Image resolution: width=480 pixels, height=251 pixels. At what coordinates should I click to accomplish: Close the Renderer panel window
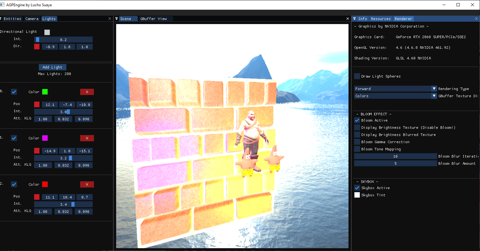pos(476,19)
